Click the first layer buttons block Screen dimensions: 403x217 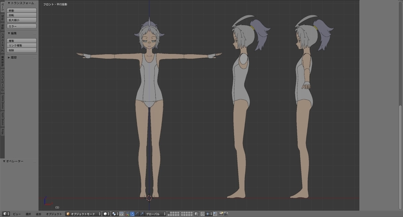[x=174, y=214]
